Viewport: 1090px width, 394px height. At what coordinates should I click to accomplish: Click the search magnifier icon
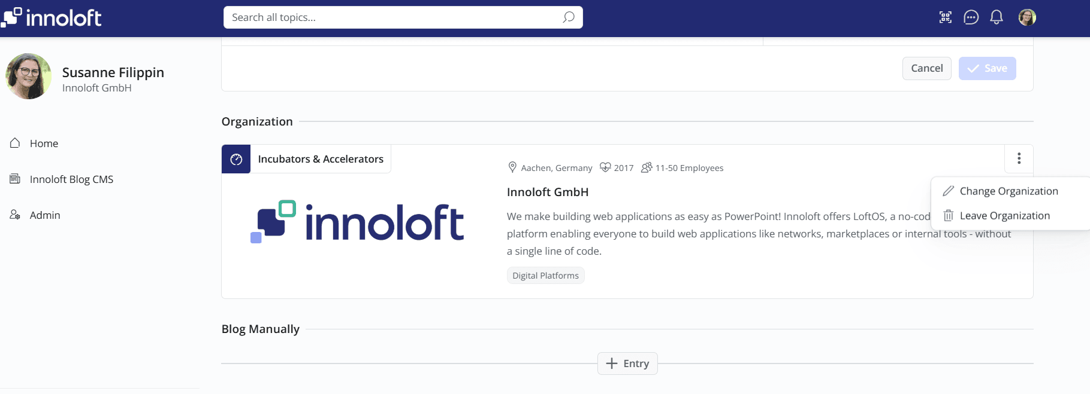point(569,17)
